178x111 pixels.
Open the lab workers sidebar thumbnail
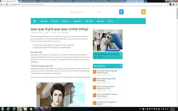[108, 41]
